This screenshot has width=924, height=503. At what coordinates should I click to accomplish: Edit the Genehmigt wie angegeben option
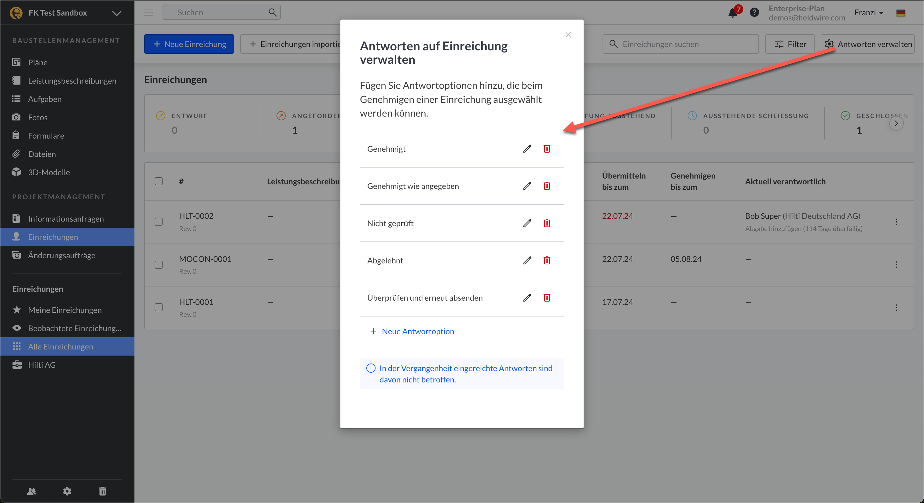(527, 186)
